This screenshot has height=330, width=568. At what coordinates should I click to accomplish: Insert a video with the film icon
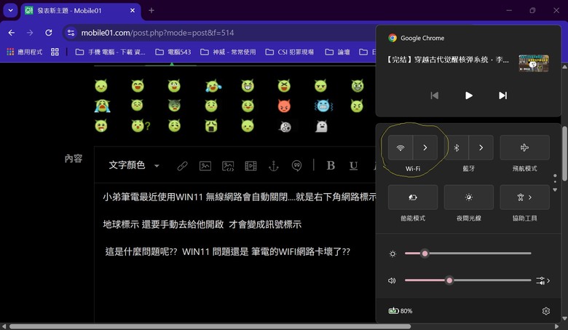[251, 166]
